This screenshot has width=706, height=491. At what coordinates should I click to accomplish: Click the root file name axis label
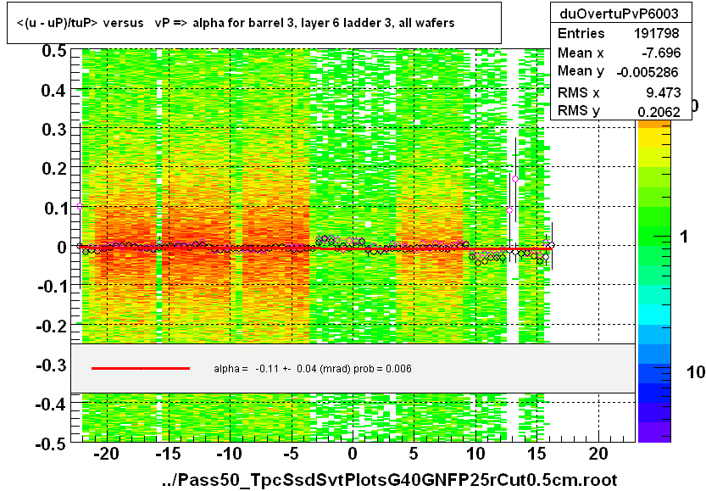(390, 480)
